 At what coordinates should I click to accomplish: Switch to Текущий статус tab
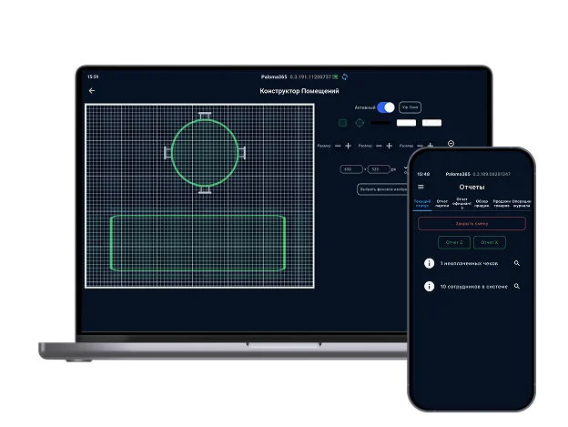[423, 204]
